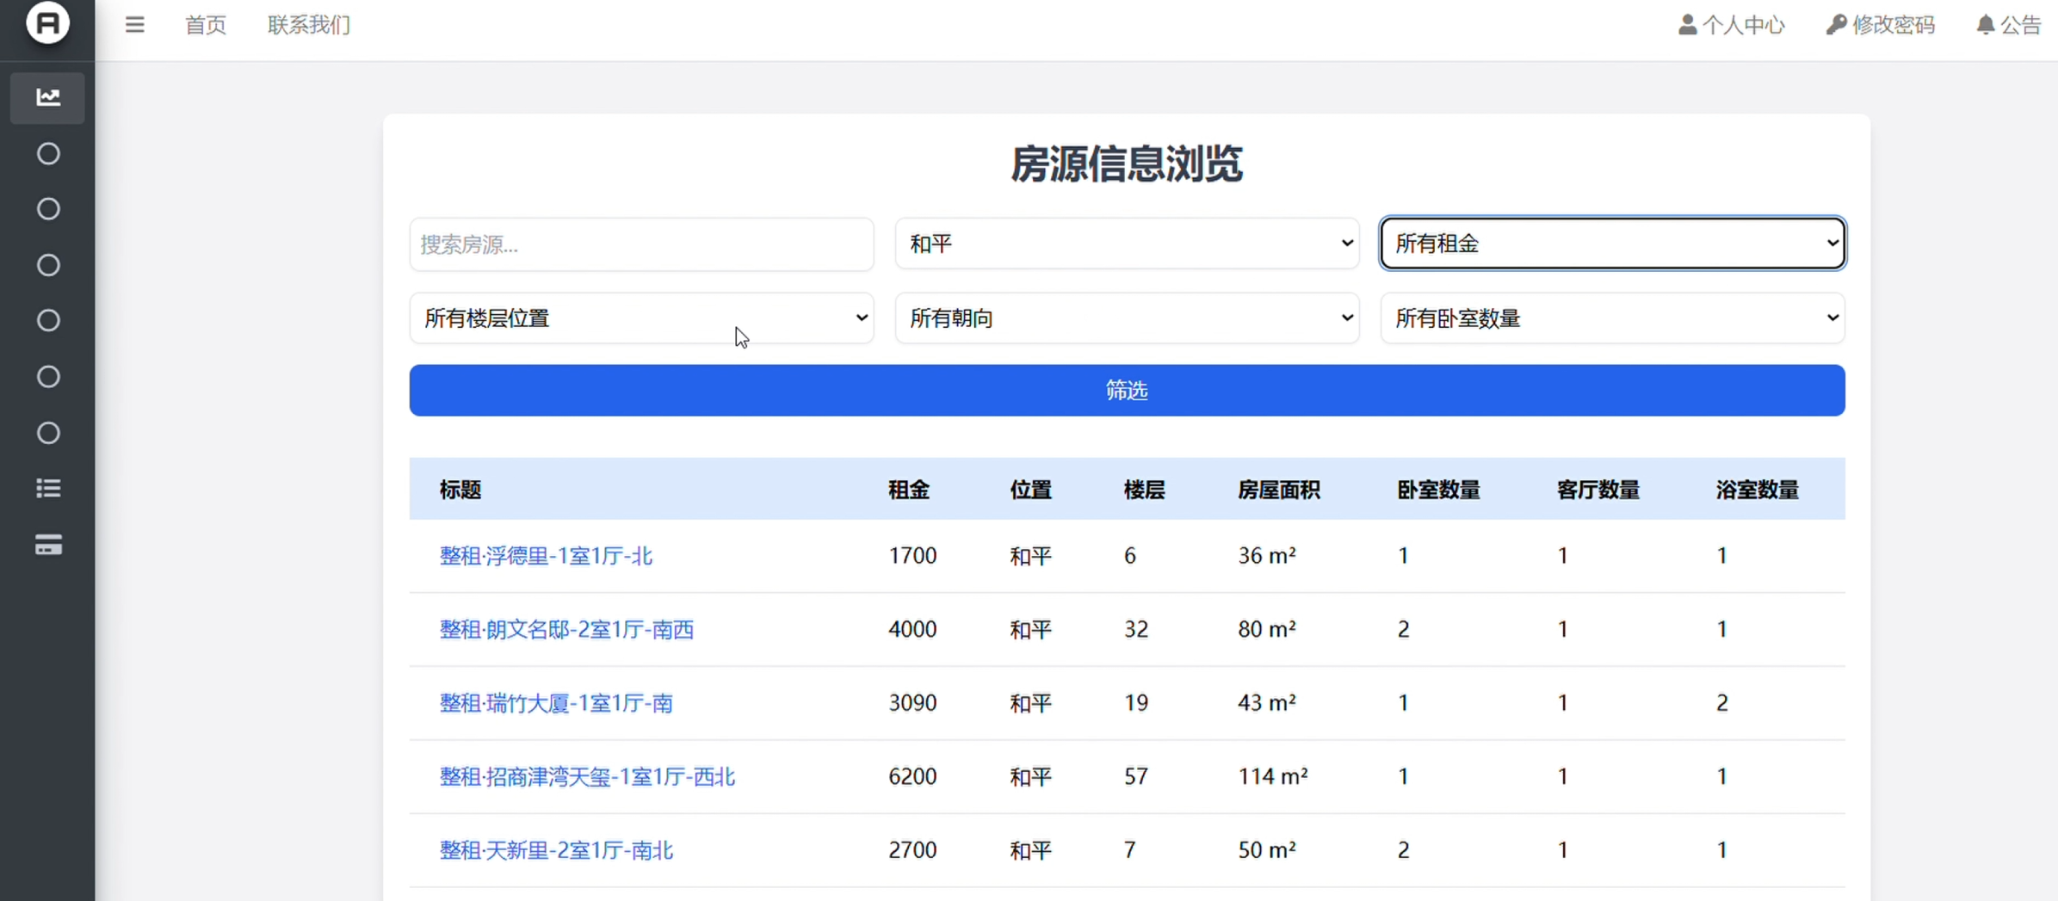
Task: Click the area value 80 m²
Action: coord(1267,630)
